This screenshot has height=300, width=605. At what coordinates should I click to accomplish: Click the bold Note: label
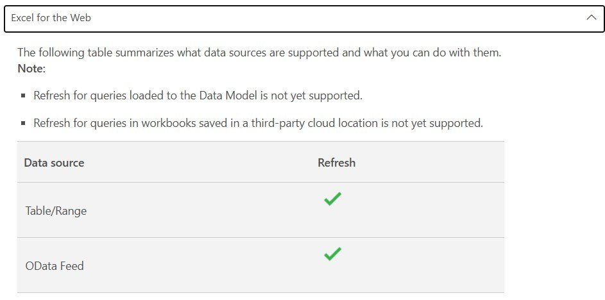pyautogui.click(x=31, y=68)
